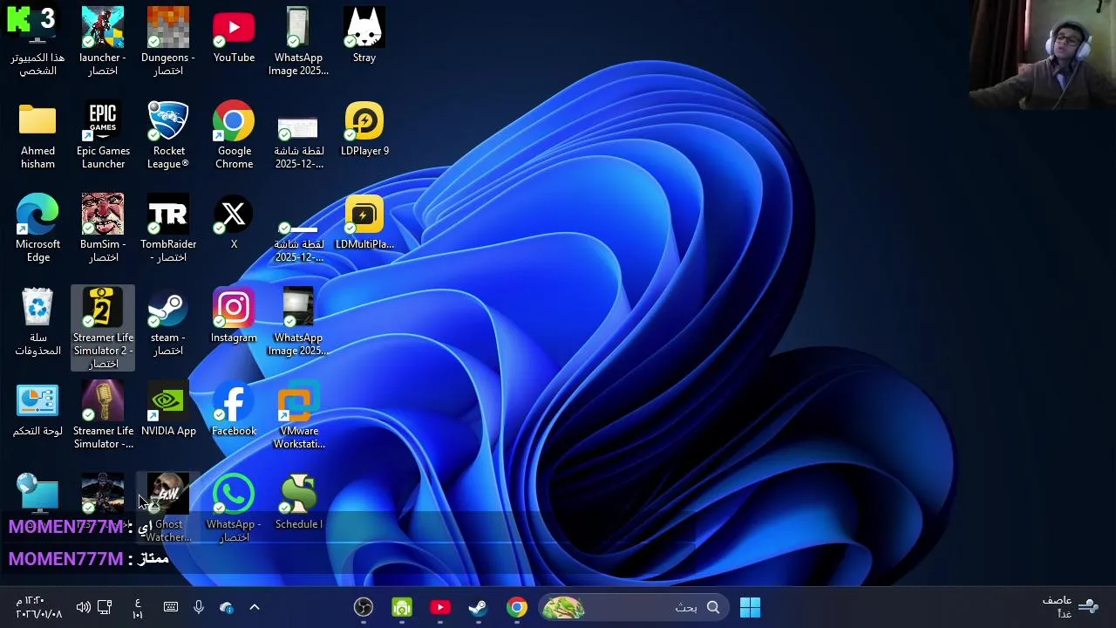Open Google Chrome from the taskbar
This screenshot has height=628, width=1116.
517,607
